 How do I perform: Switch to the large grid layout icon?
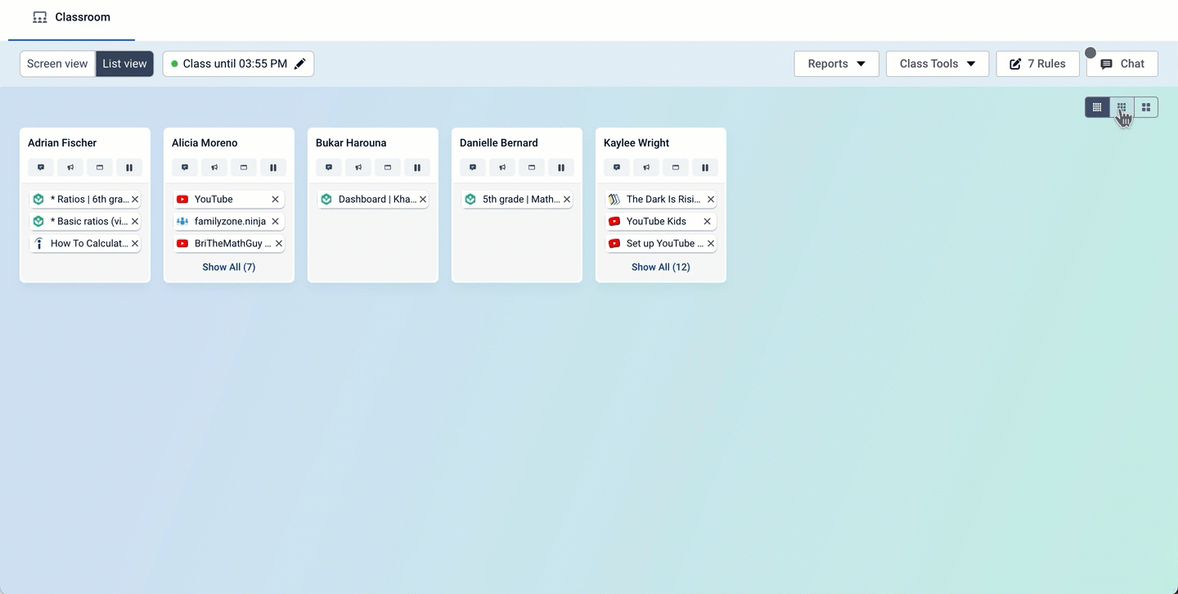point(1146,107)
